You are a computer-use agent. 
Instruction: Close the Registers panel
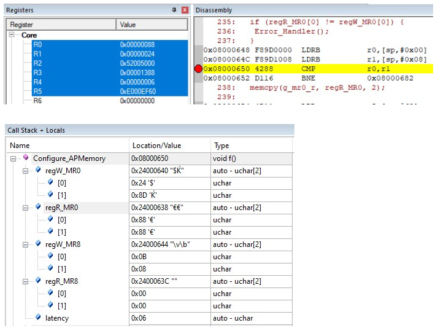(x=185, y=10)
